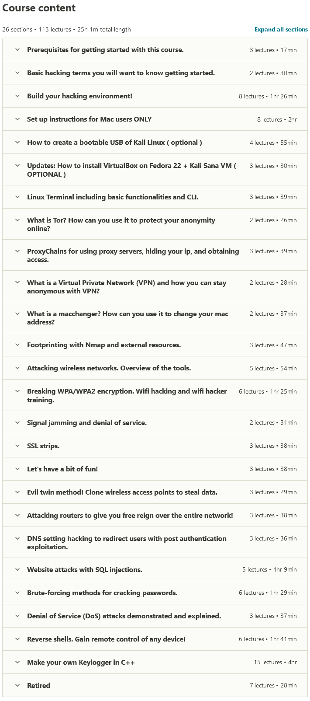Expand the SSL strips section chevron
310x701 pixels.
click(x=17, y=446)
